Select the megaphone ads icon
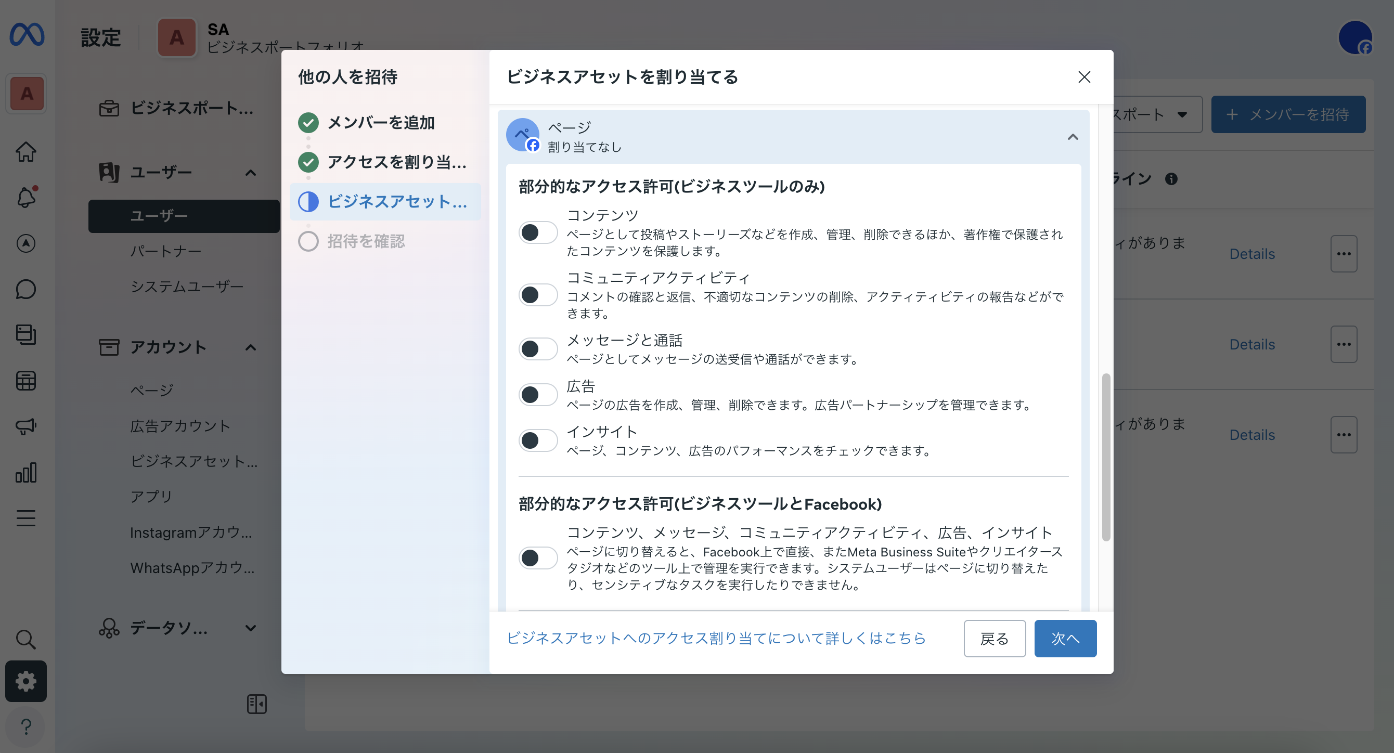 click(x=25, y=426)
